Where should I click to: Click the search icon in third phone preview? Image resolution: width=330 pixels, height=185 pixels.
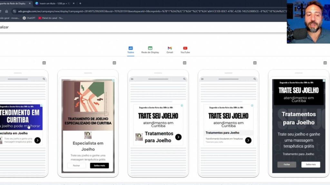click(184, 79)
